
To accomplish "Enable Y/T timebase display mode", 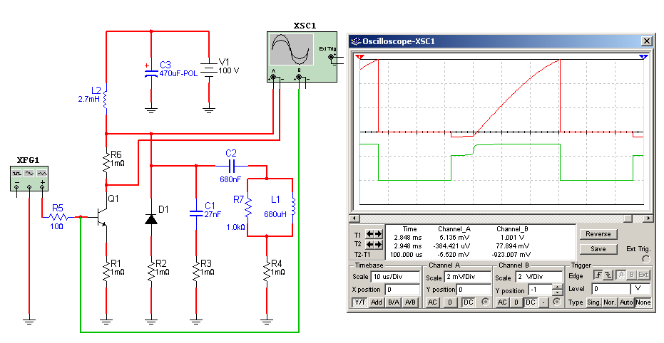I will pos(360,302).
